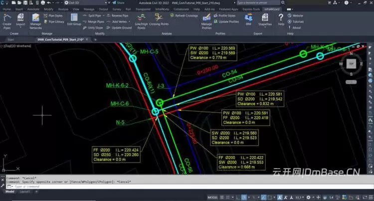The image size is (374, 201).
Task: Click the MH-C-6 manhole label
Action: point(120,104)
